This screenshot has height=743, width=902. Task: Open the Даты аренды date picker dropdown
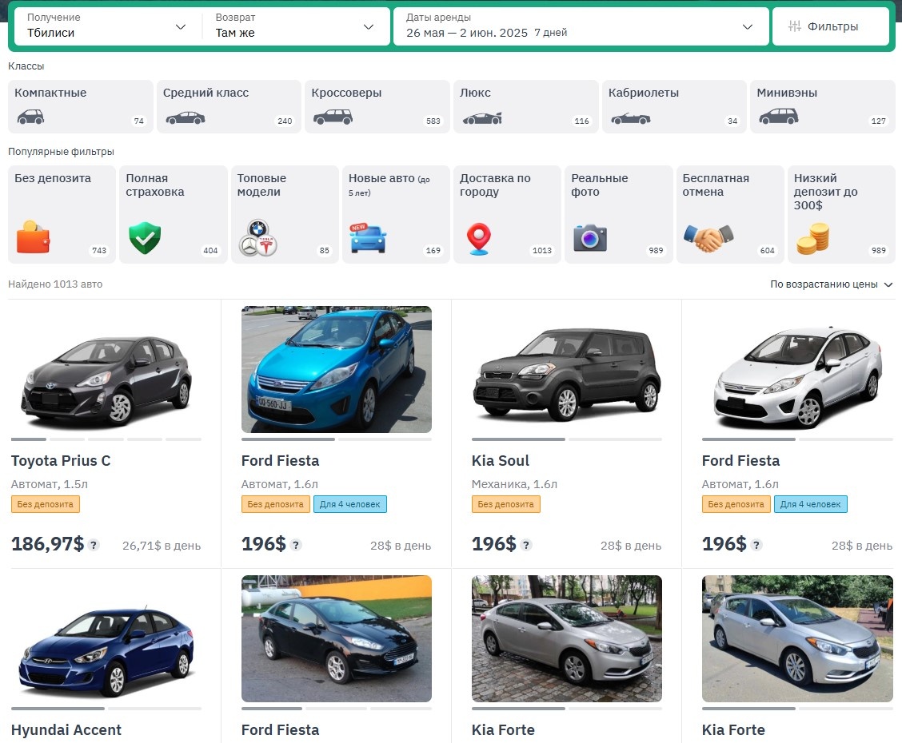(580, 26)
